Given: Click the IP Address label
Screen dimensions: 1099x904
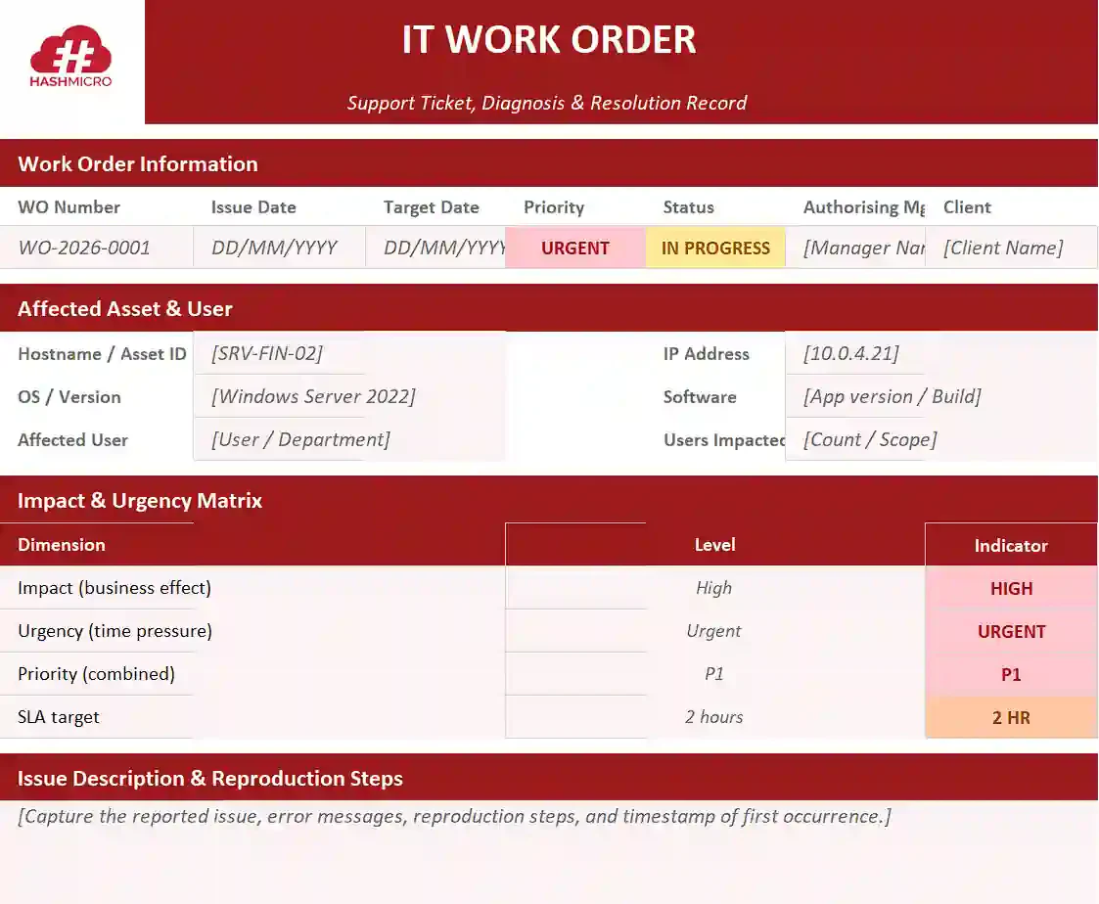Looking at the screenshot, I should (x=707, y=354).
